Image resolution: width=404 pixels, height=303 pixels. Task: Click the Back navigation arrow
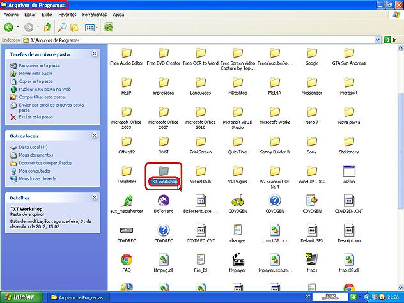[8, 27]
